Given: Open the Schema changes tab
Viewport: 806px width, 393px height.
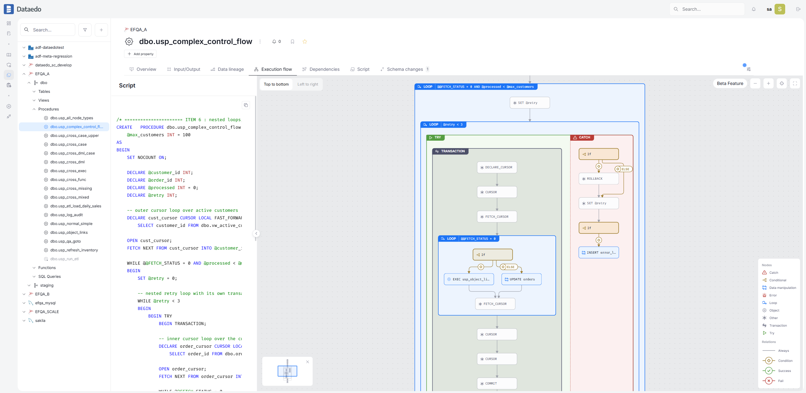Looking at the screenshot, I should [405, 69].
